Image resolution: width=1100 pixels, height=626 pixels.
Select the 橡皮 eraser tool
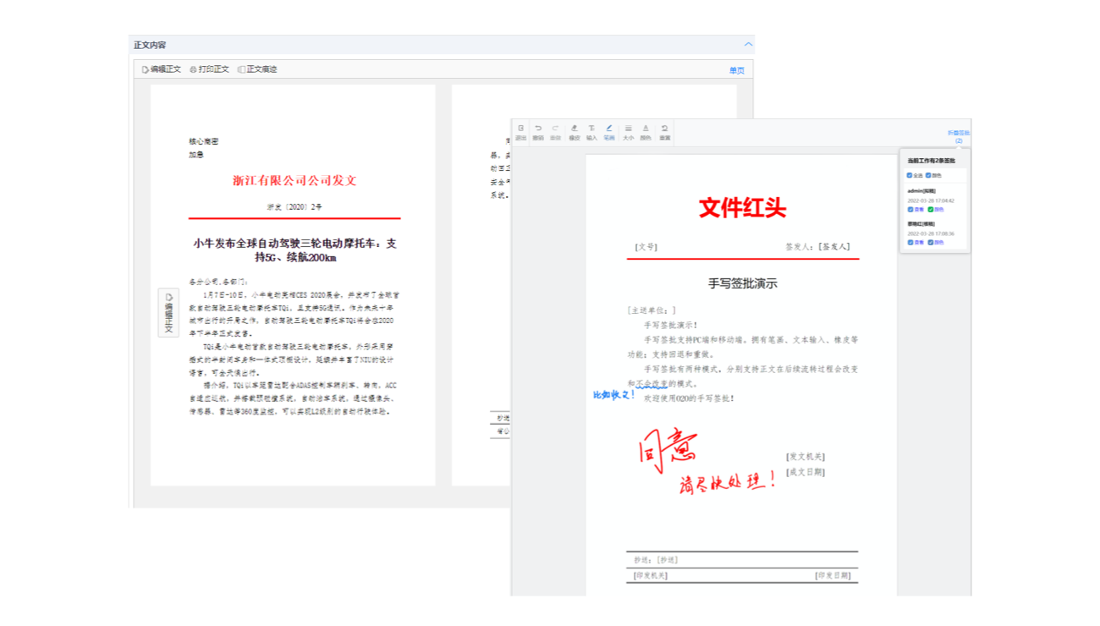click(575, 132)
